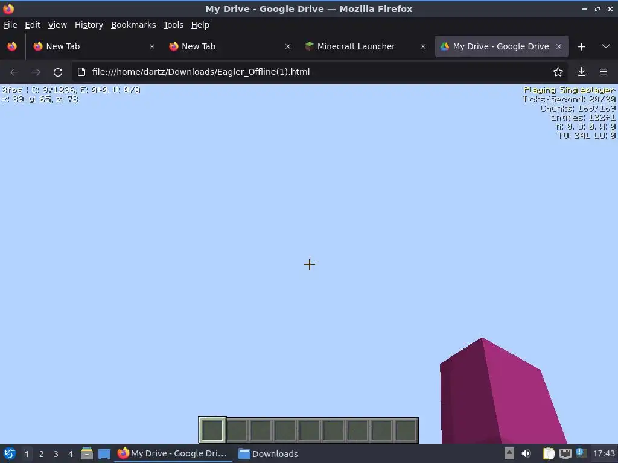This screenshot has height=463, width=618.
Task: Open Firefox View pinned icon
Action: [12, 46]
